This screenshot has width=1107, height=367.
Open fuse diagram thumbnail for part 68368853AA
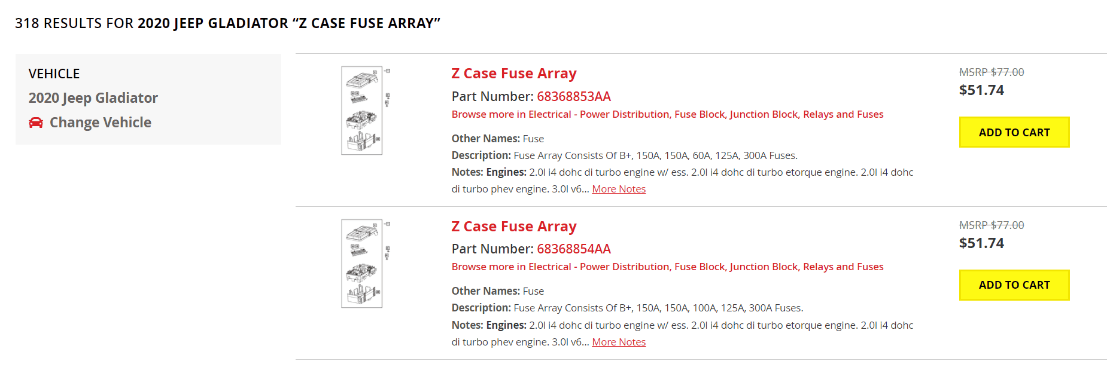tap(366, 111)
